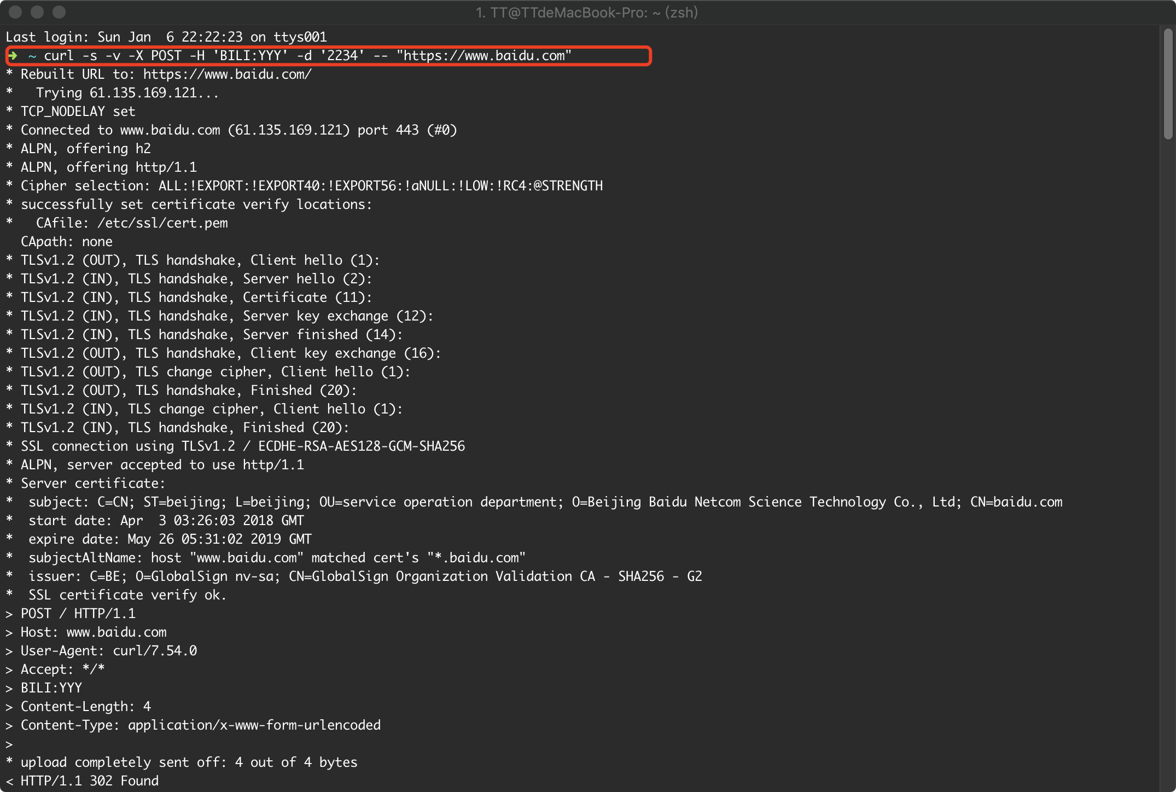Click the certificate 'subject: C=CN; ST=beijing' line
The height and width of the screenshot is (792, 1176).
[x=534, y=502]
